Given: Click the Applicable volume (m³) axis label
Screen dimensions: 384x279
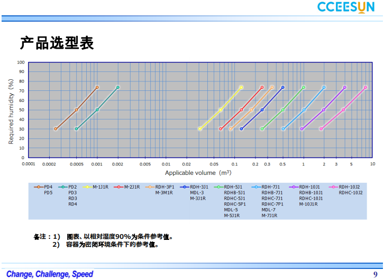Looking at the screenshot, I should coord(198,173).
